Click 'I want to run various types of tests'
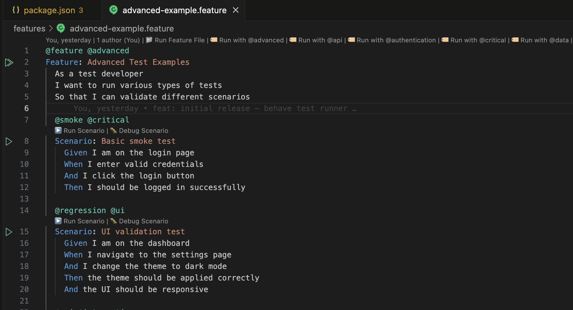573x310 pixels. coord(139,85)
